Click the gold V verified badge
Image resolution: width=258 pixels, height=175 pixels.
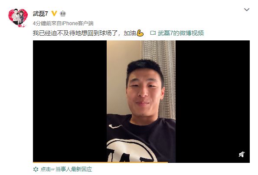54,13
